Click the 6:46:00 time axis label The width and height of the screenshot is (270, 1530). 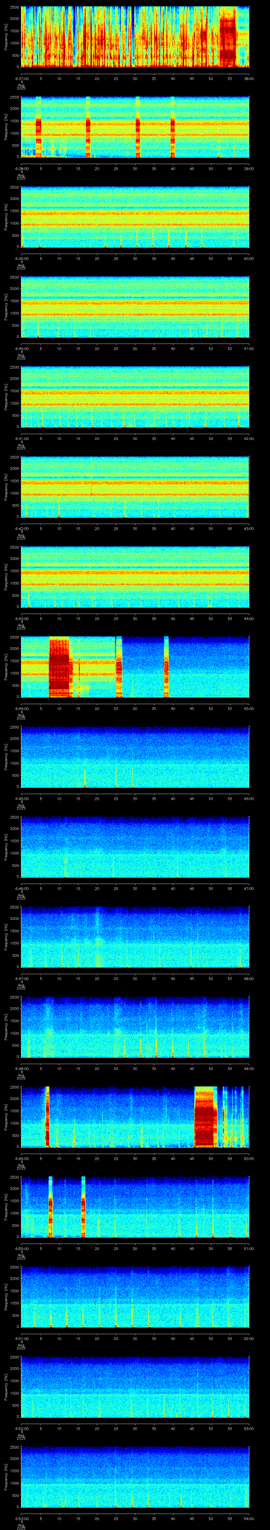pos(21,888)
